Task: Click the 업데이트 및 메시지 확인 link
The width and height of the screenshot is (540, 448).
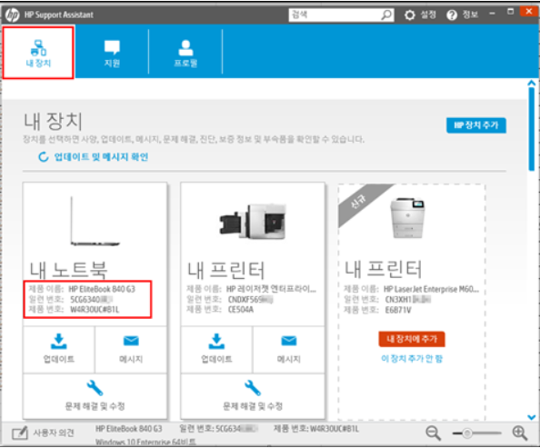Action: click(x=101, y=157)
